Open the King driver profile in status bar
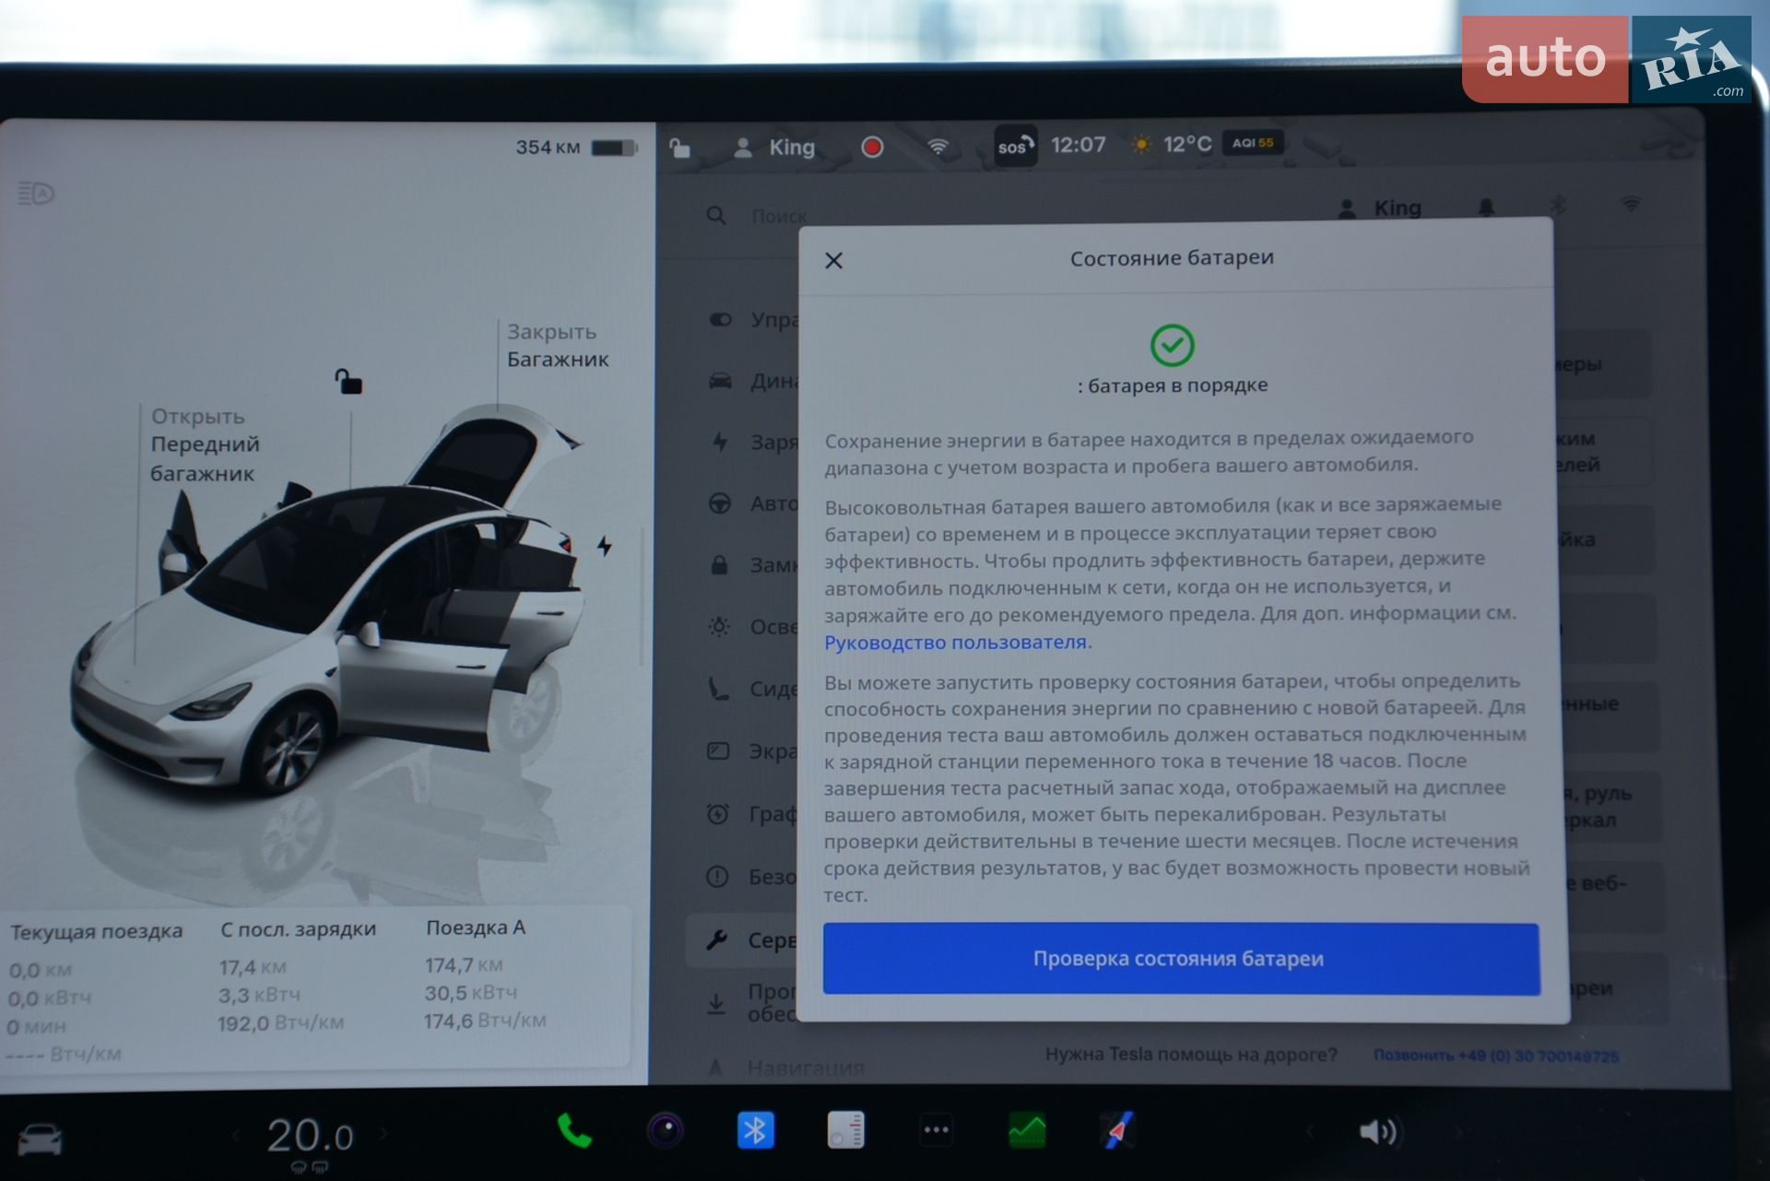The width and height of the screenshot is (1770, 1181). (774, 148)
